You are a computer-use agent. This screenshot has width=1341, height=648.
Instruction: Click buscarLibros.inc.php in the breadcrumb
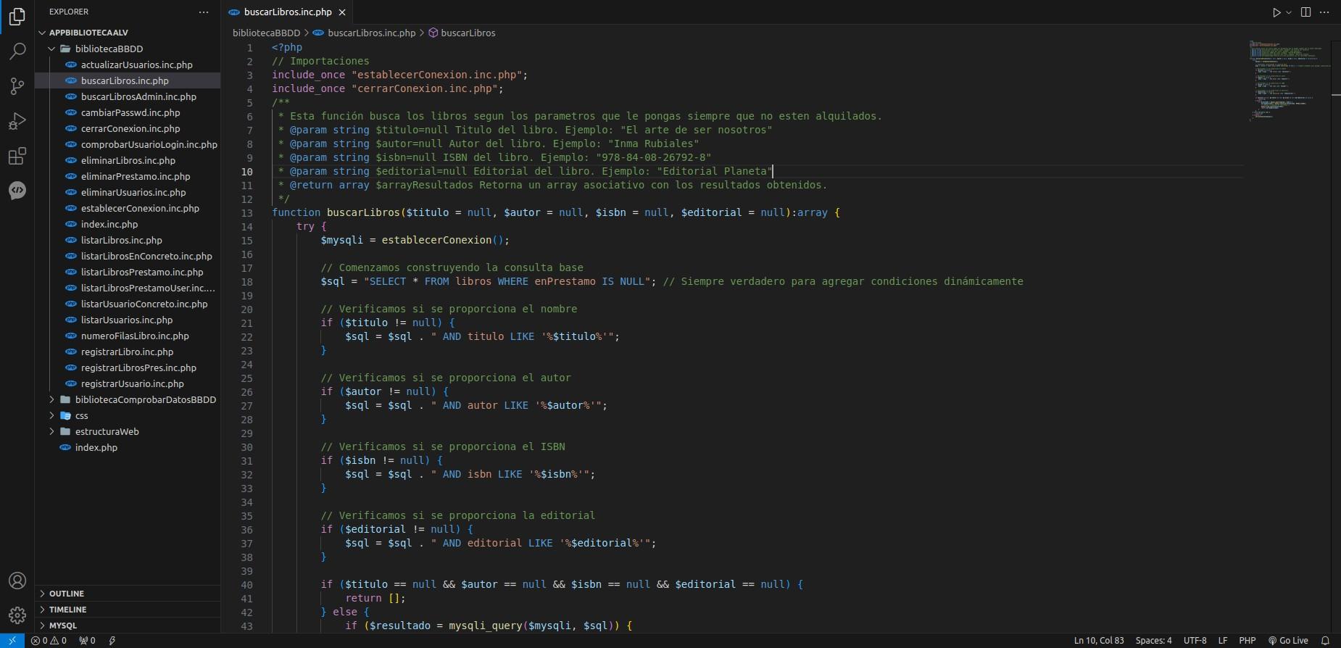tap(371, 33)
